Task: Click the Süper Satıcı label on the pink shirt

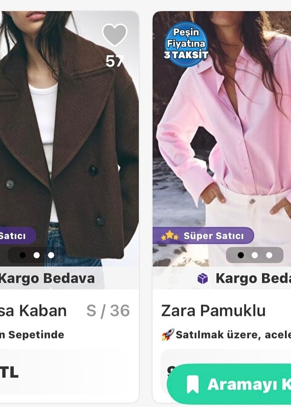Action: pyautogui.click(x=214, y=236)
